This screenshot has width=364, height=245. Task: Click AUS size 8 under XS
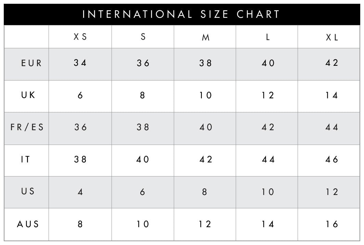pyautogui.click(x=80, y=224)
